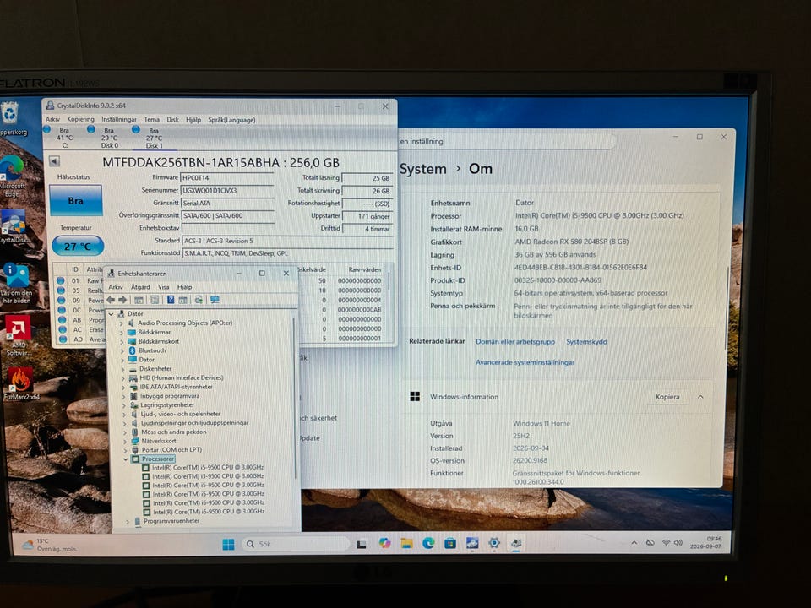Open File Explorer from the taskbar

pos(406,543)
